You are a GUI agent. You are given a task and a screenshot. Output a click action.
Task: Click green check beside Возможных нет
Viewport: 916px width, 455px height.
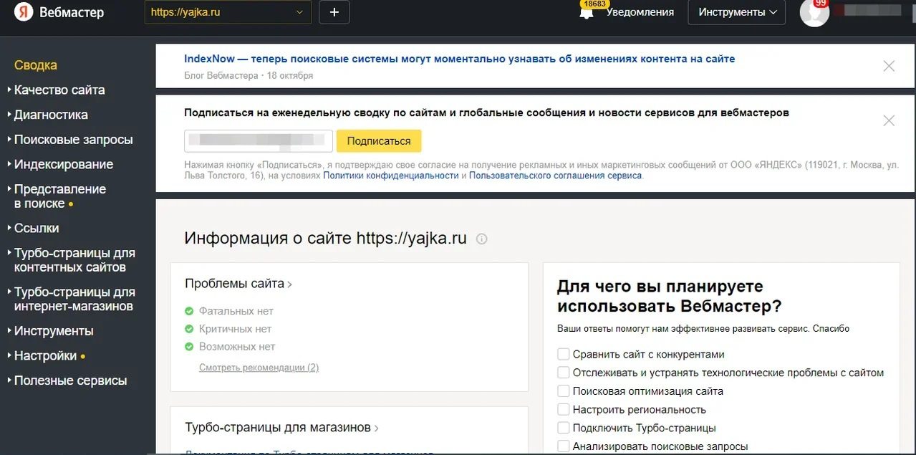(189, 347)
